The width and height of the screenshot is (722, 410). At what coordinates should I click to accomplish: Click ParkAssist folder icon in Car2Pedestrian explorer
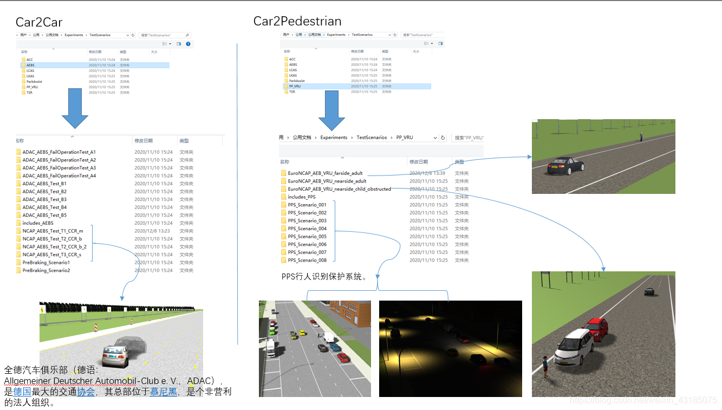[286, 81]
